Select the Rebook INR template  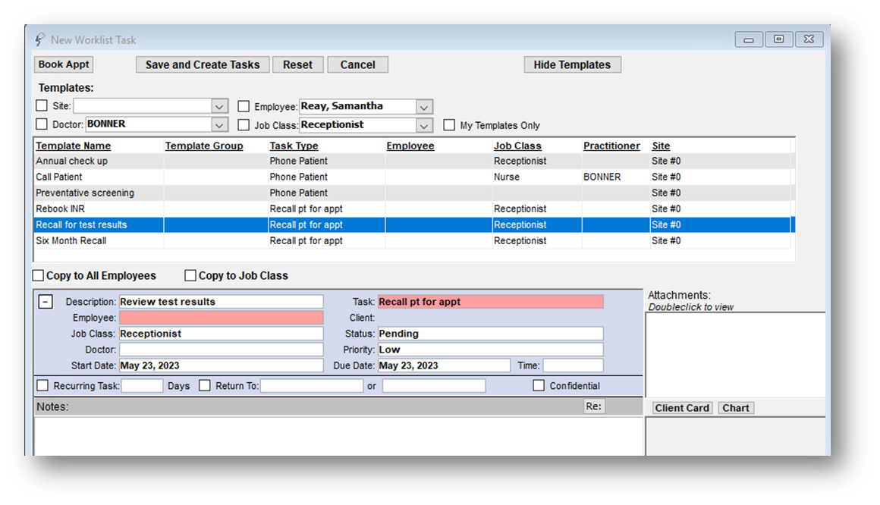pos(413,209)
